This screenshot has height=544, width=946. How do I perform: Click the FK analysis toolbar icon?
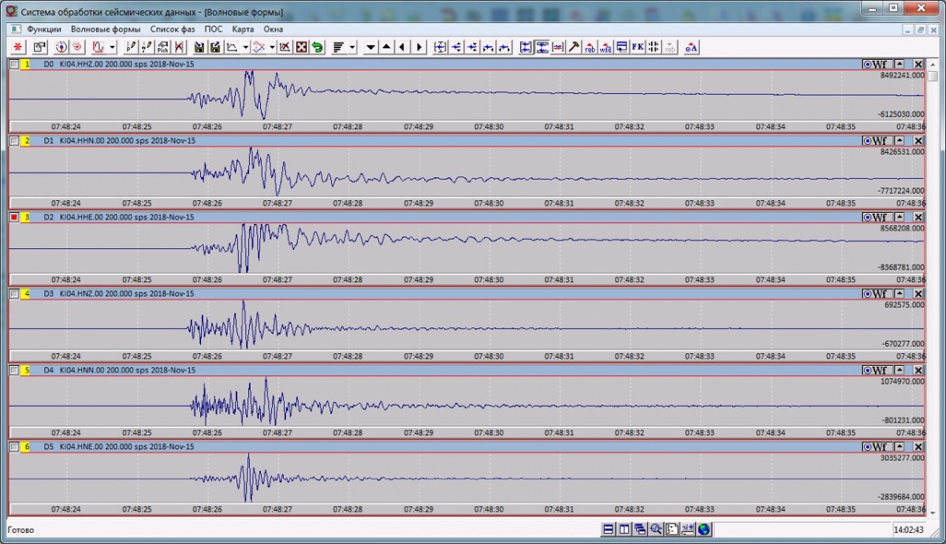(637, 47)
